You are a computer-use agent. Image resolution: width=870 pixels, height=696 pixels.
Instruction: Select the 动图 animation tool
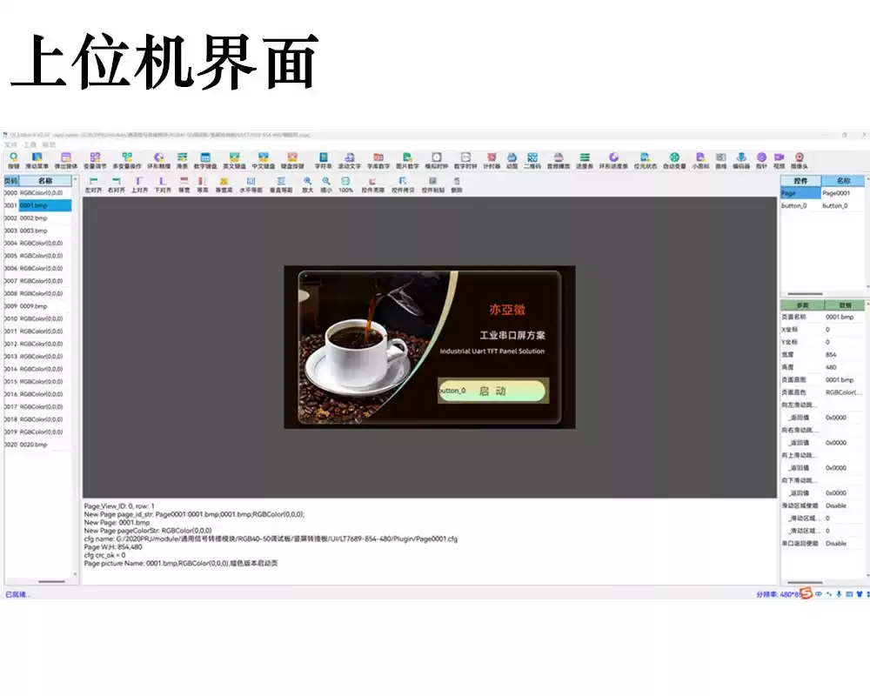[x=512, y=160]
